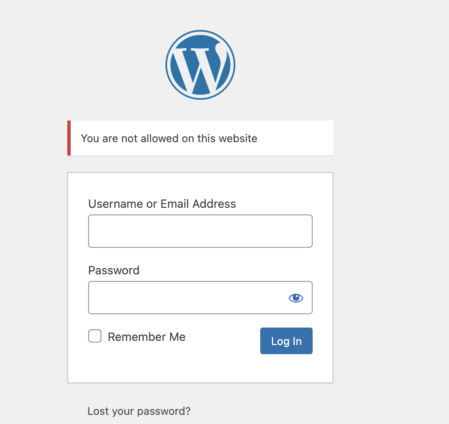
Task: Click the "Username or Email Address" label
Action: (x=162, y=204)
